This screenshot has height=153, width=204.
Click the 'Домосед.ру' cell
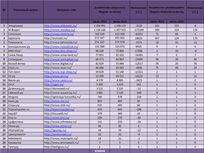point(26,88)
